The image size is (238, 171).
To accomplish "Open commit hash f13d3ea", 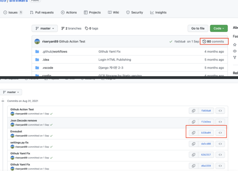I will tap(206, 122).
